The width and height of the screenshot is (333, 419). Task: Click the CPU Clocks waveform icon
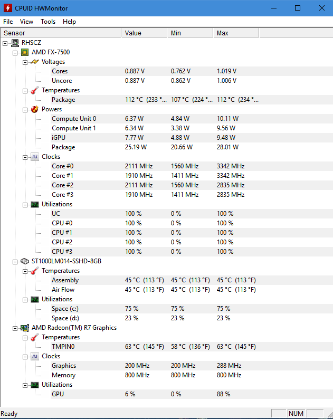point(35,157)
